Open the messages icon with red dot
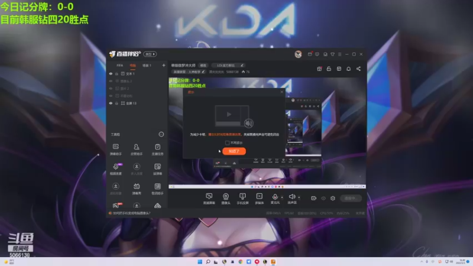Screen dimensions: 473x266 pyautogui.click(x=310, y=54)
